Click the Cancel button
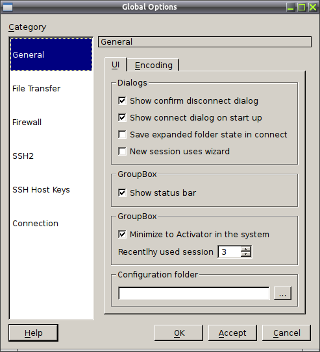This screenshot has width=320, height=352. coord(286,333)
